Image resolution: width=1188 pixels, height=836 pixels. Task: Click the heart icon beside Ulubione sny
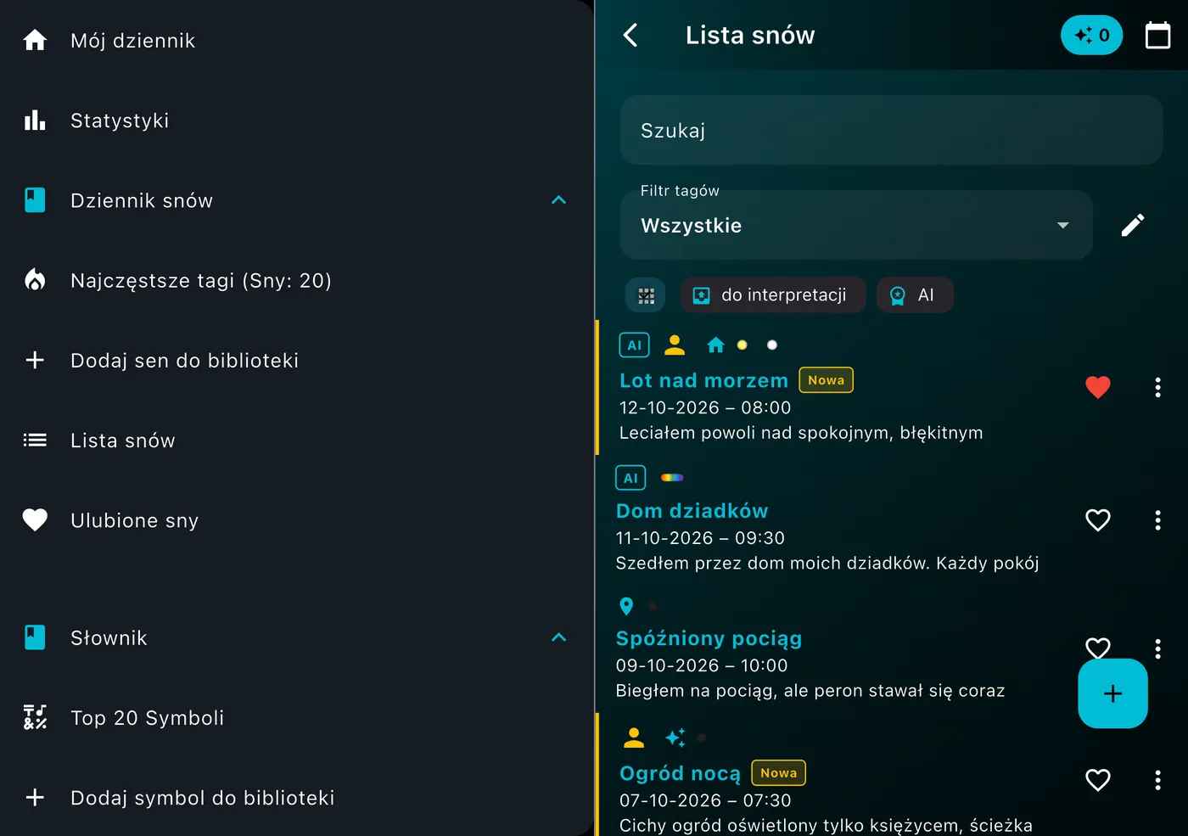35,519
